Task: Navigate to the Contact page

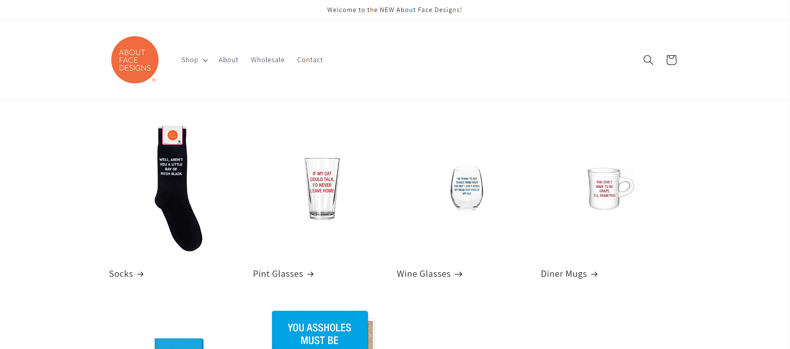Action: 310,60
